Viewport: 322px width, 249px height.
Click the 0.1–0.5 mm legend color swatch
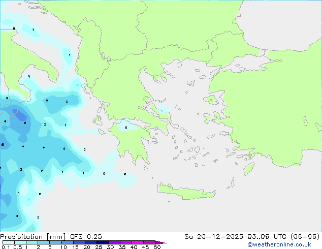click(x=9, y=242)
